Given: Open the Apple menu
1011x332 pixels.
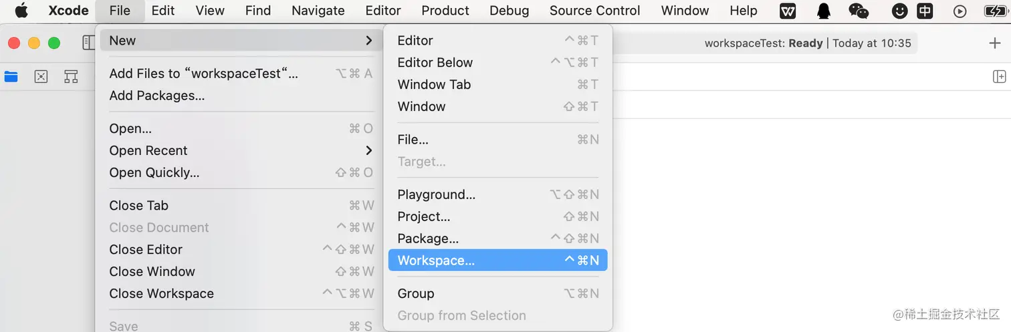Looking at the screenshot, I should point(21,10).
